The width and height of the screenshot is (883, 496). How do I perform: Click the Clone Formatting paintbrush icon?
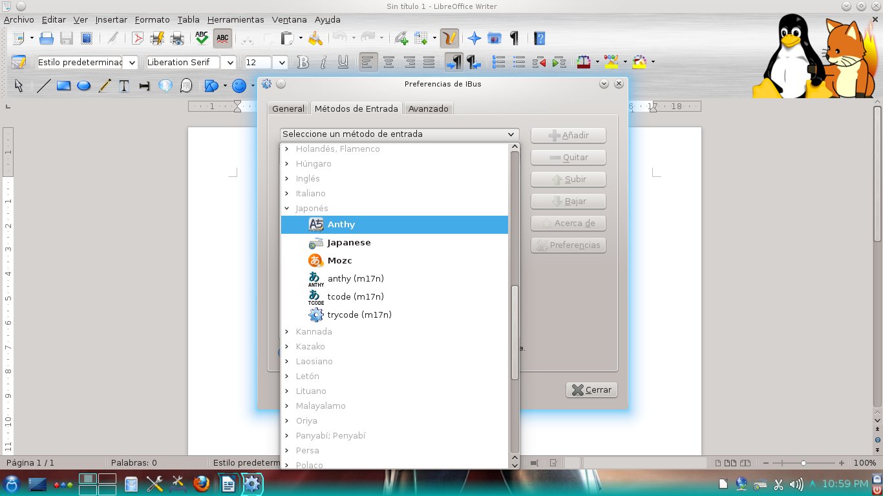coord(315,38)
